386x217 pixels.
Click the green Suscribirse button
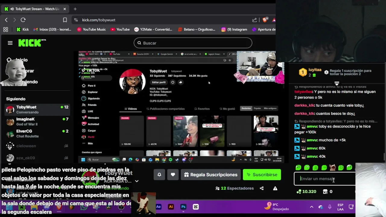pyautogui.click(x=262, y=175)
